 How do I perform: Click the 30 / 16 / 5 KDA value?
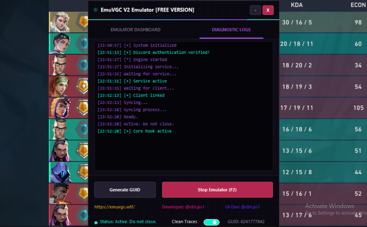[x=297, y=22]
